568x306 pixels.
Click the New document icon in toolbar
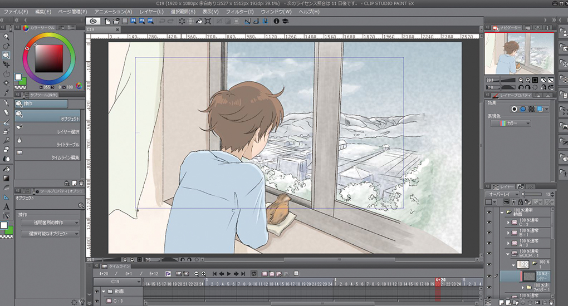[x=106, y=21]
